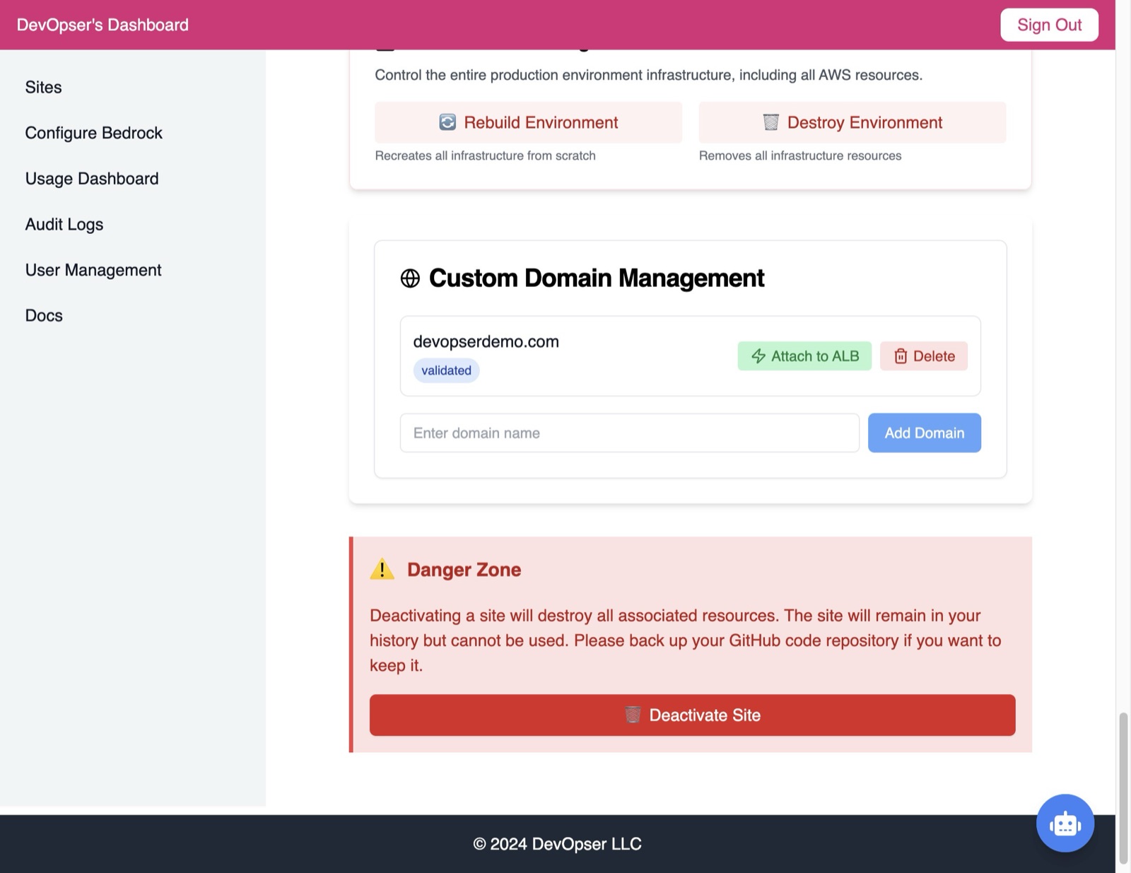Click DevOpser's Dashboard header title
This screenshot has width=1131, height=873.
[102, 25]
